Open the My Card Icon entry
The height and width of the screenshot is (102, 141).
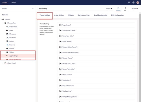(x=96, y=91)
